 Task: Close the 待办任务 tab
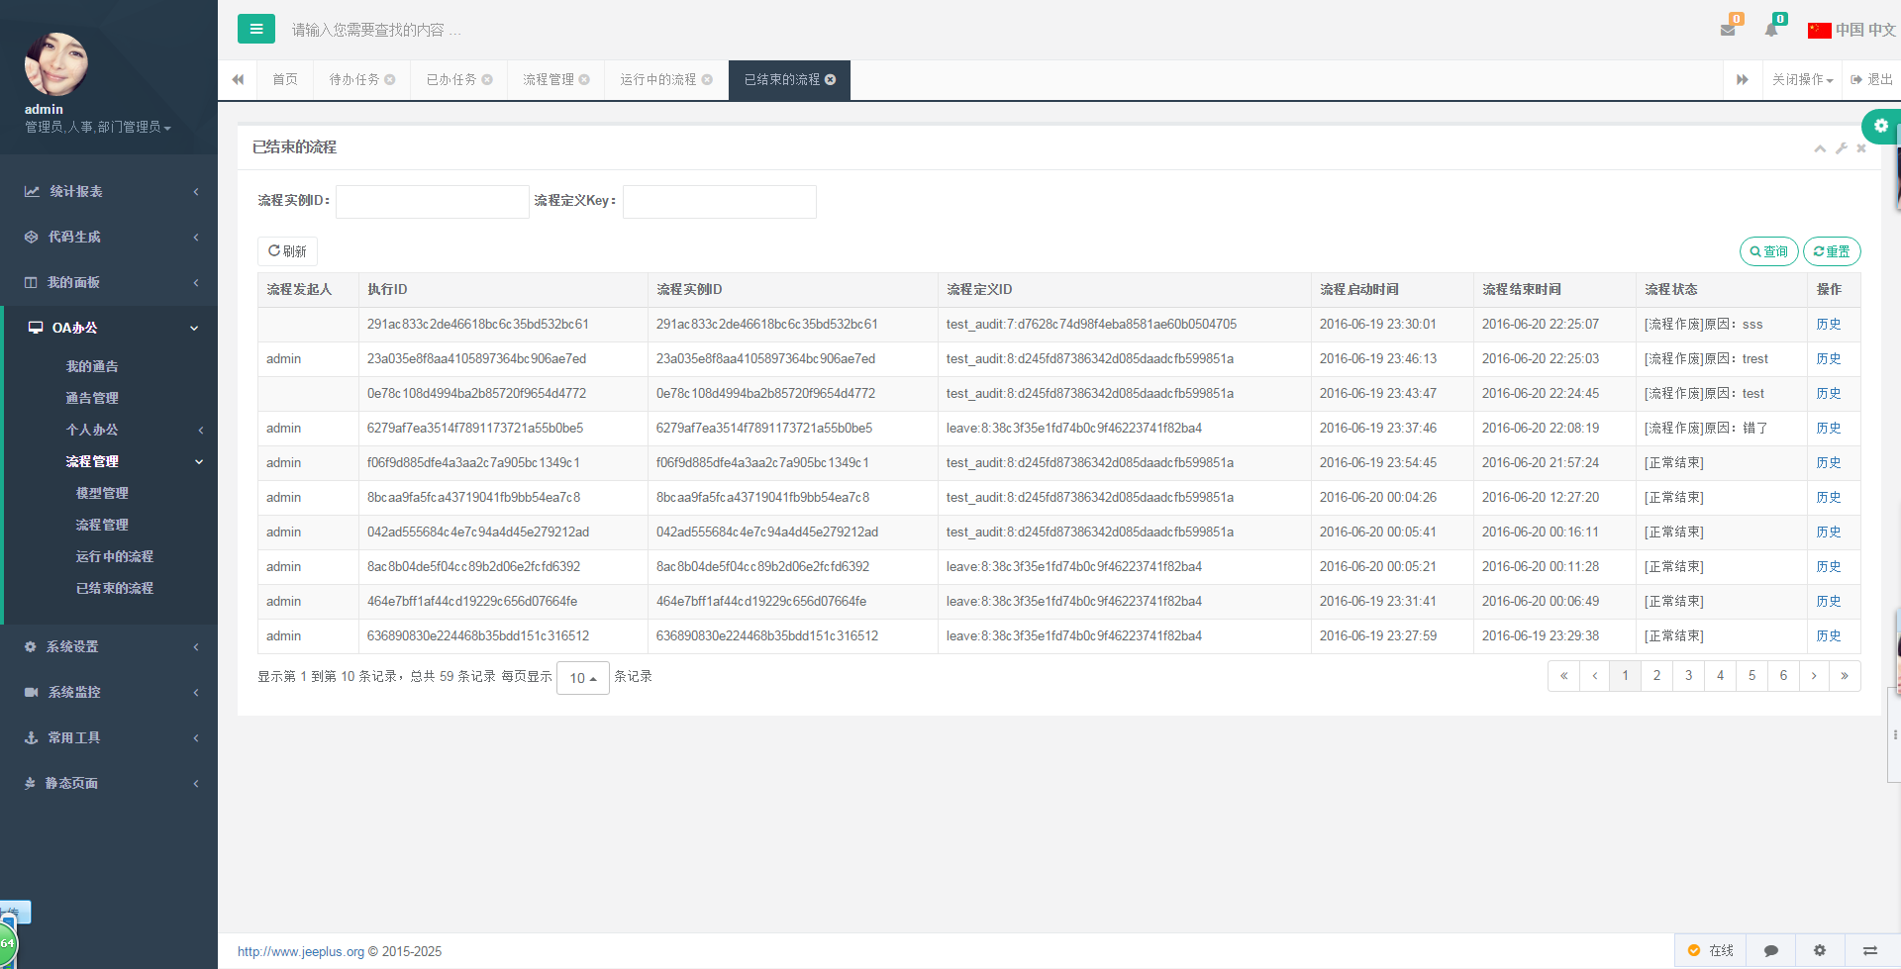pyautogui.click(x=390, y=80)
